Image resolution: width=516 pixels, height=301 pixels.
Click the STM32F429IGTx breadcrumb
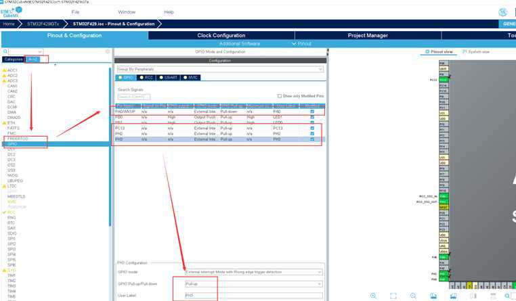[x=43, y=24]
